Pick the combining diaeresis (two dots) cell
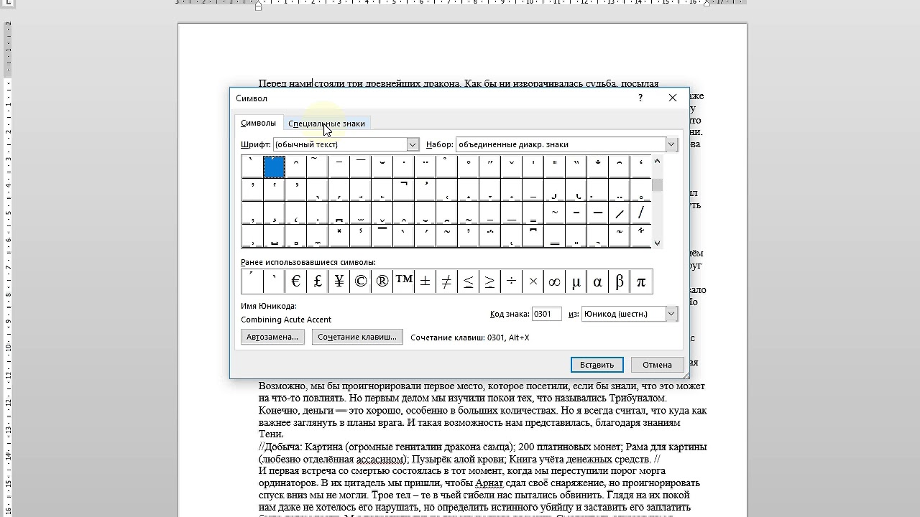920x517 pixels. (425, 167)
